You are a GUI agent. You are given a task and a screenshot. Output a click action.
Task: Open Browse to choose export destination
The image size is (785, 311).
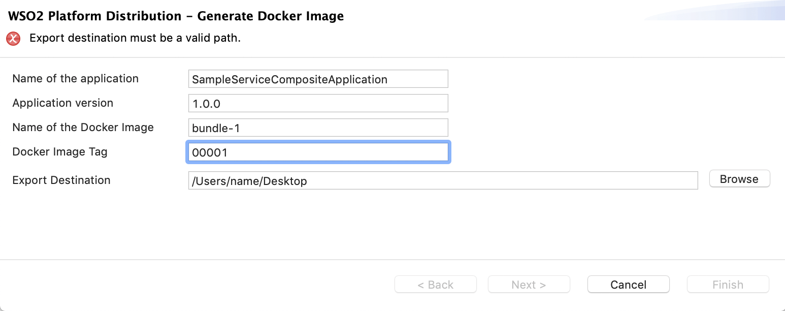pyautogui.click(x=739, y=179)
